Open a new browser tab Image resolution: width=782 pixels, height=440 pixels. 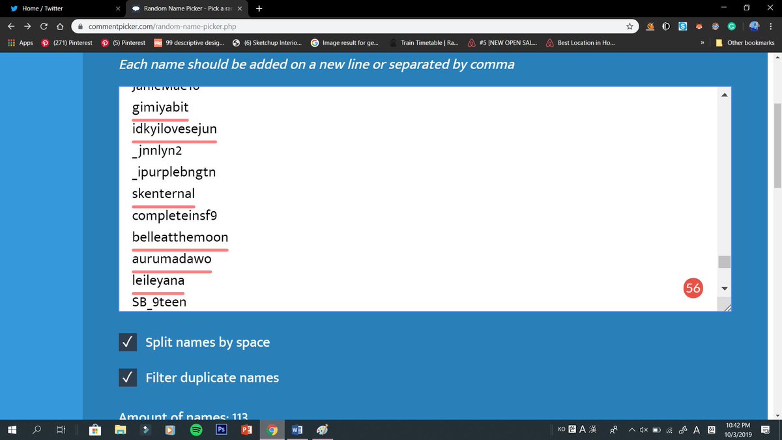[259, 8]
